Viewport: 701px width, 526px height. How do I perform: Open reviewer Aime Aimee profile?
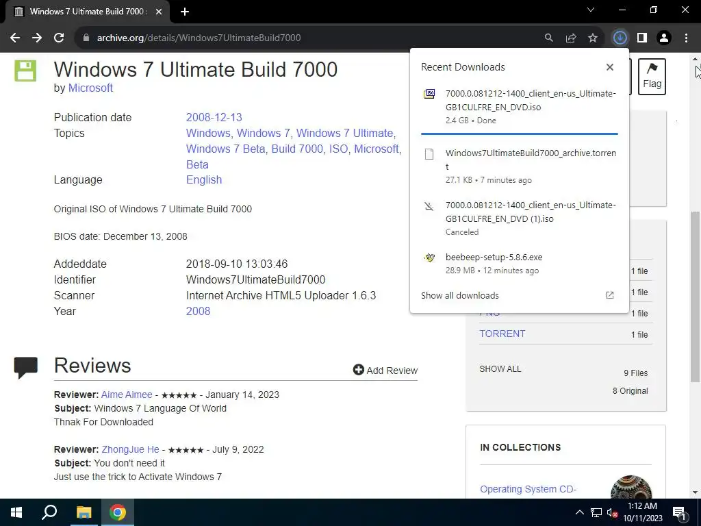tap(127, 395)
